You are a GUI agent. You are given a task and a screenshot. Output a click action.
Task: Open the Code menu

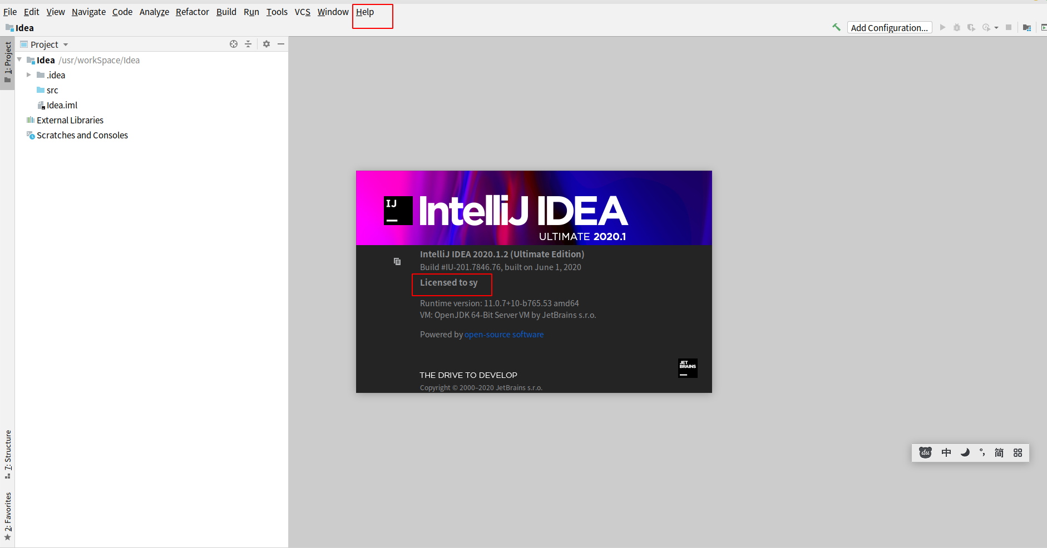122,12
